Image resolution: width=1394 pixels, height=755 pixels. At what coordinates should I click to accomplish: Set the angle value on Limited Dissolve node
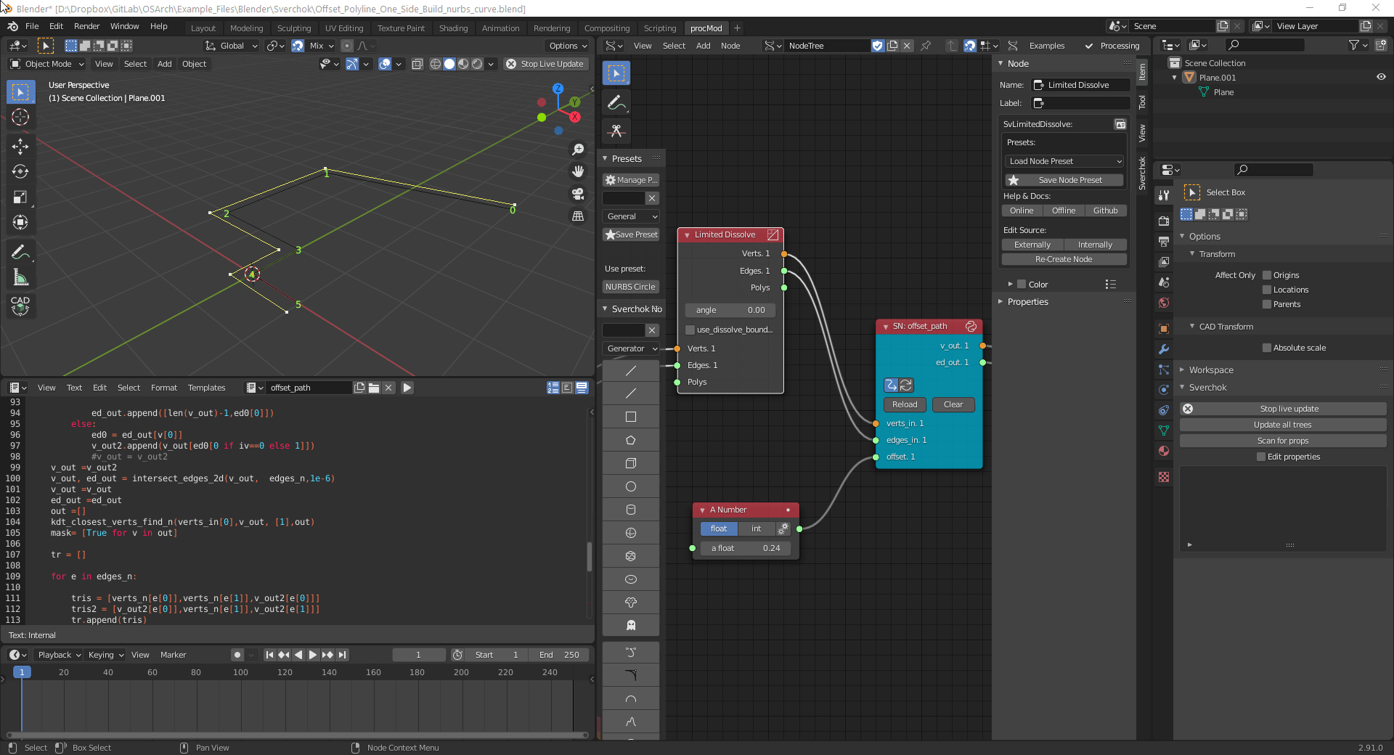(x=730, y=310)
